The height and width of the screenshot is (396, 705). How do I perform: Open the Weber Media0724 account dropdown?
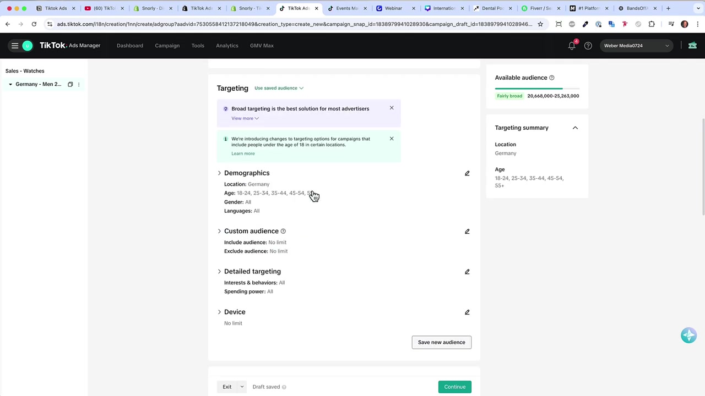[636, 46]
